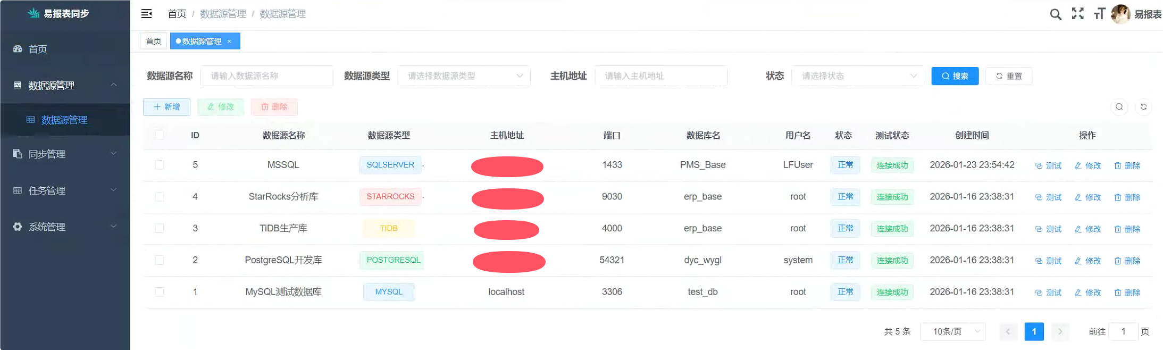This screenshot has width=1163, height=350.
Task: Delete the StarRocks分析库 row
Action: (1127, 197)
